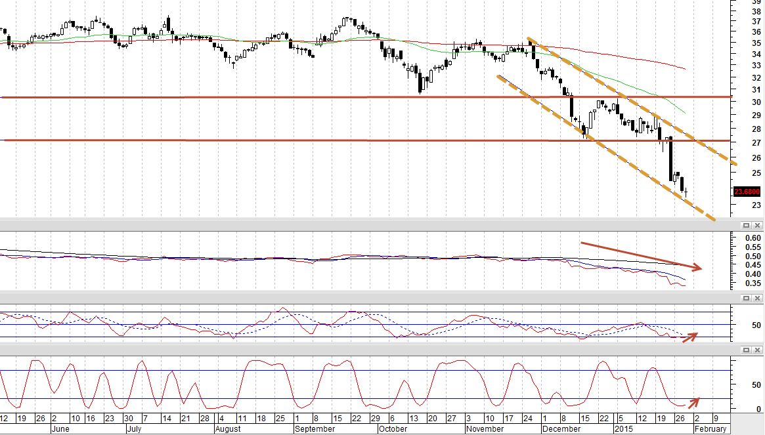The height and width of the screenshot is (435, 765).
Task: Close the bottom stochastic oscillator panel
Action: pos(757,350)
